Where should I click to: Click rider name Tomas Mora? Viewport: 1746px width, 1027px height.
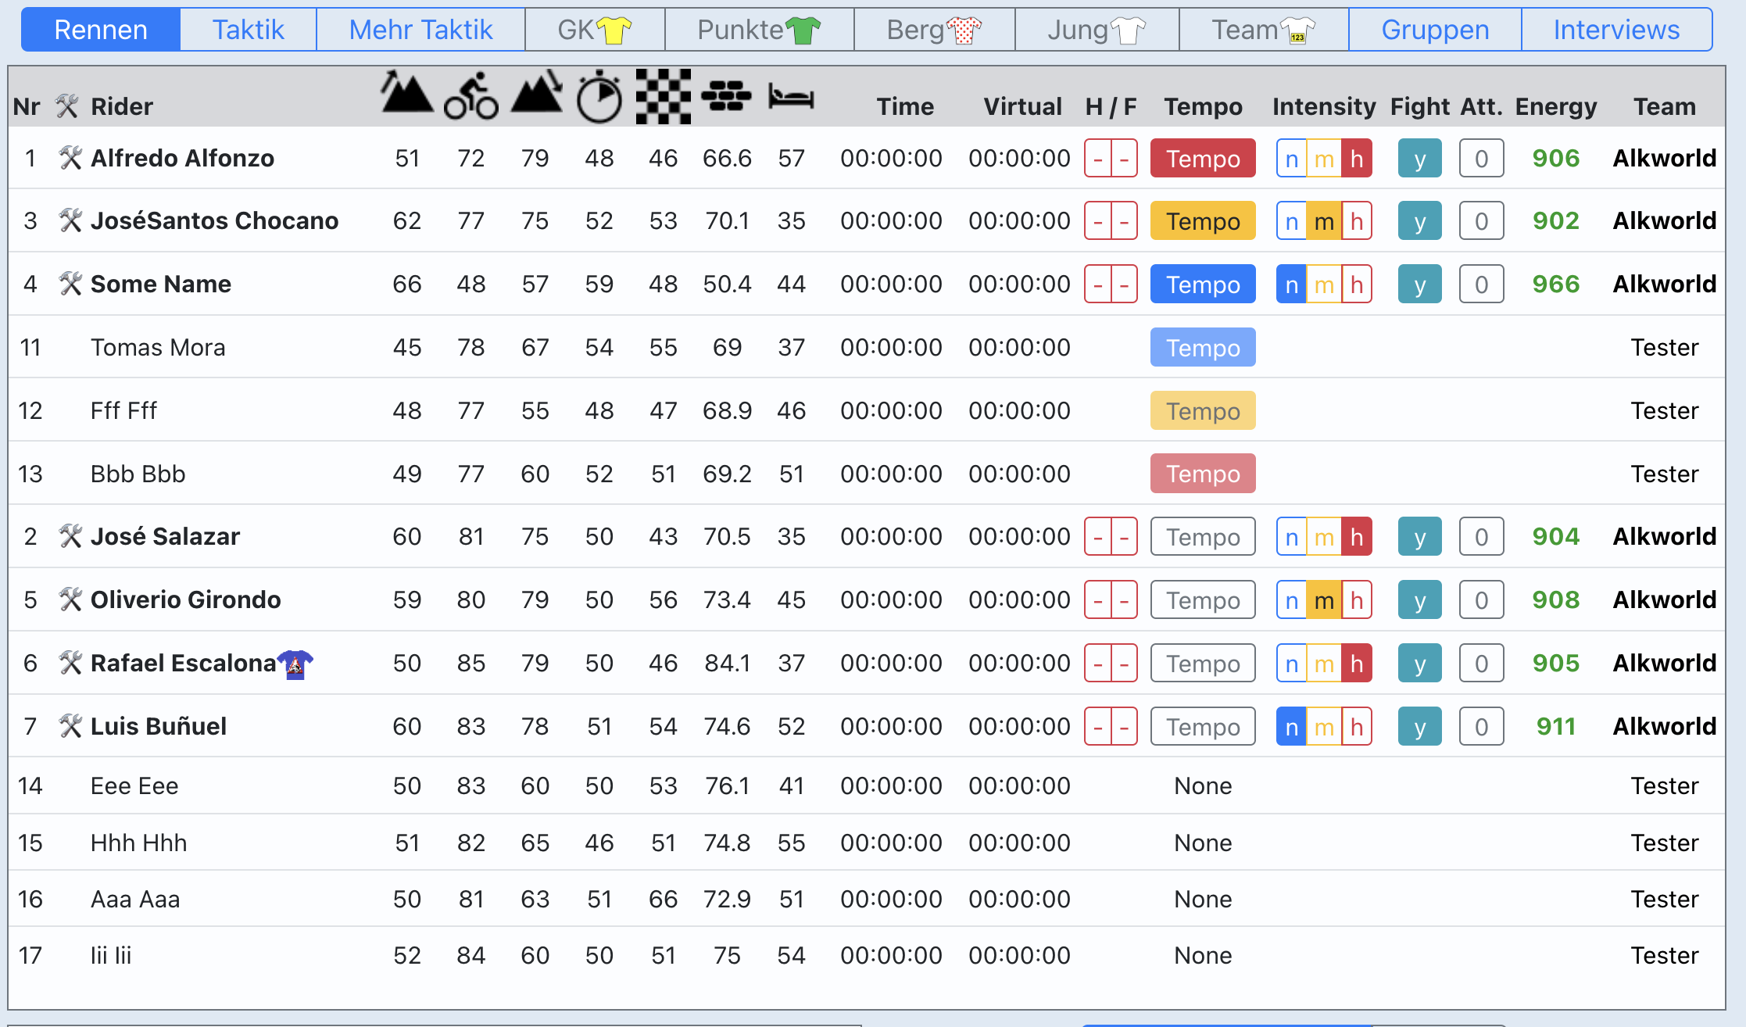coord(158,347)
